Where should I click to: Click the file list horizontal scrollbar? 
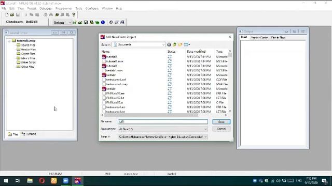point(151,115)
